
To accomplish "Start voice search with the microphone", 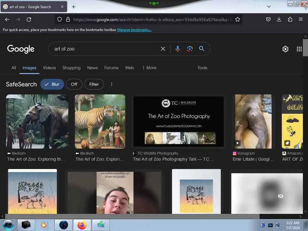I will pos(177,49).
